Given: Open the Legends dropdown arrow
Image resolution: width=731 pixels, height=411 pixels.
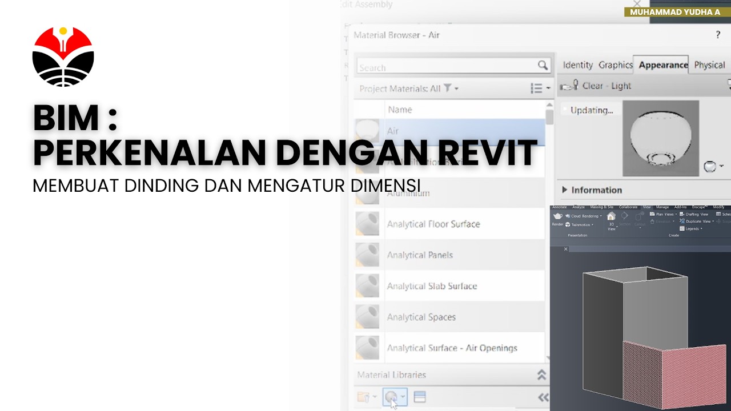Looking at the screenshot, I should point(701,228).
